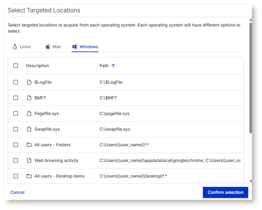Click the scrollbar down arrow

coord(250,181)
